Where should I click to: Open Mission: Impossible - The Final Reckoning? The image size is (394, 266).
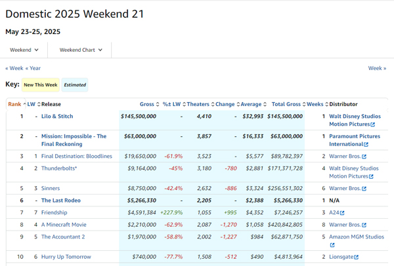[74, 140]
